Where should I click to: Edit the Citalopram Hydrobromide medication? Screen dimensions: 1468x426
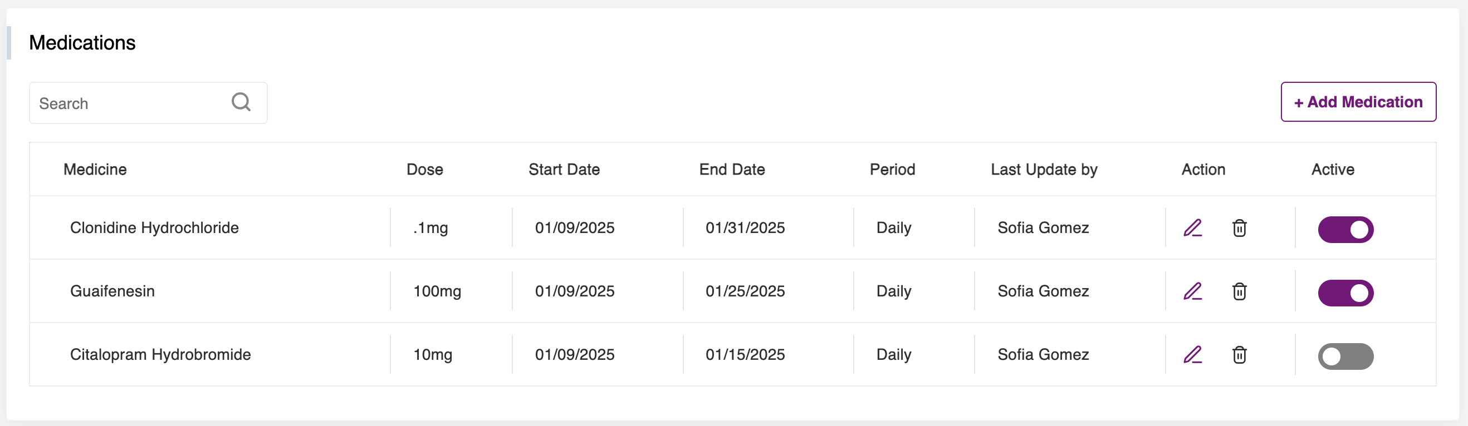[1192, 355]
